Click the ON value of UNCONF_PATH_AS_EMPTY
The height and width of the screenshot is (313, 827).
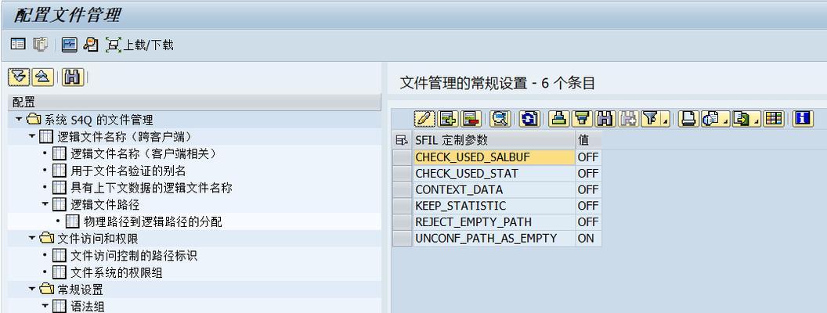(588, 238)
